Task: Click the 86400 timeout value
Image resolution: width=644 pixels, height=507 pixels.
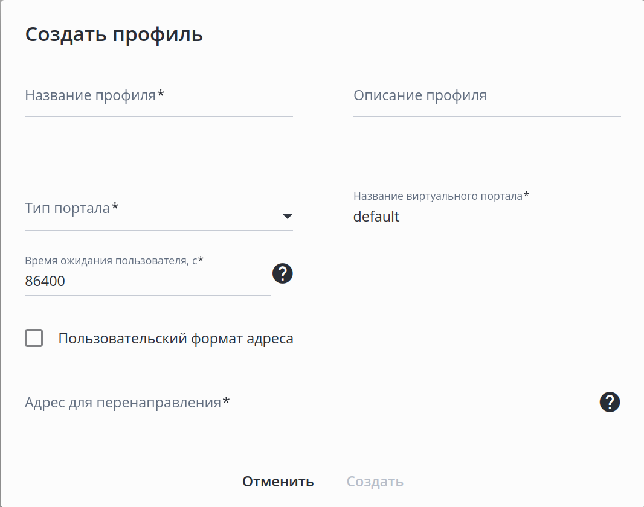Action: (45, 281)
